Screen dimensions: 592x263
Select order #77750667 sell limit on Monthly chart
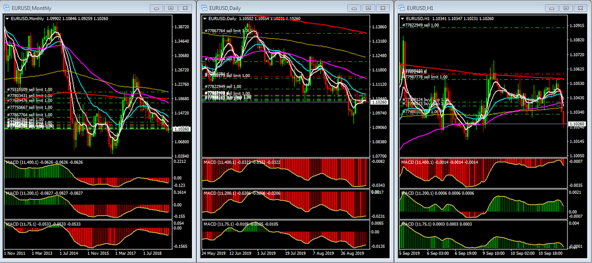(x=30, y=107)
